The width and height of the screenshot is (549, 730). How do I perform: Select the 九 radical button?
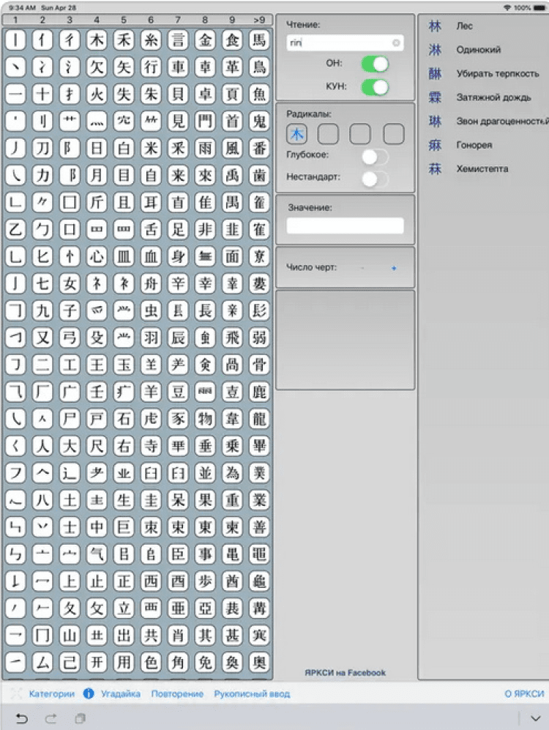tap(42, 310)
